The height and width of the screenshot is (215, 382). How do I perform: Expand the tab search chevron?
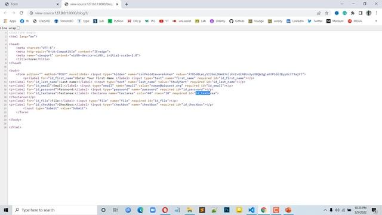click(342, 4)
